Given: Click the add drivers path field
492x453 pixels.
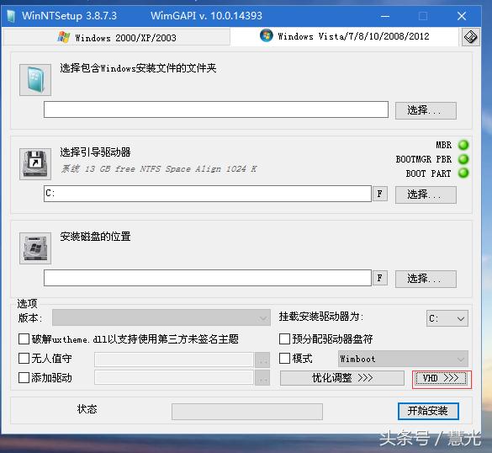Looking at the screenshot, I should coord(174,378).
